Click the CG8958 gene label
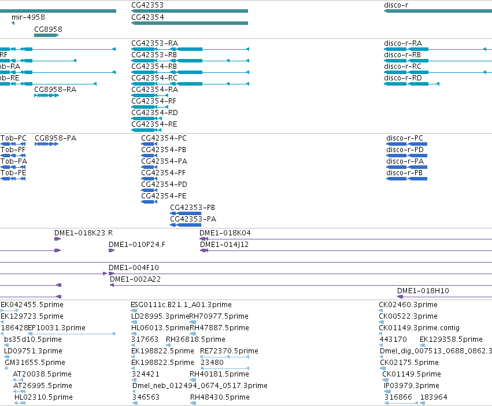Screen dimensions: 492x406 pyautogui.click(x=48, y=29)
